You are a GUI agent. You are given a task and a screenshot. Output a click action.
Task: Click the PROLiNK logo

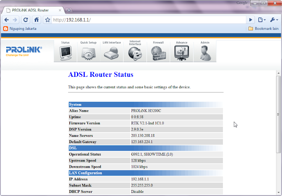pos(24,51)
